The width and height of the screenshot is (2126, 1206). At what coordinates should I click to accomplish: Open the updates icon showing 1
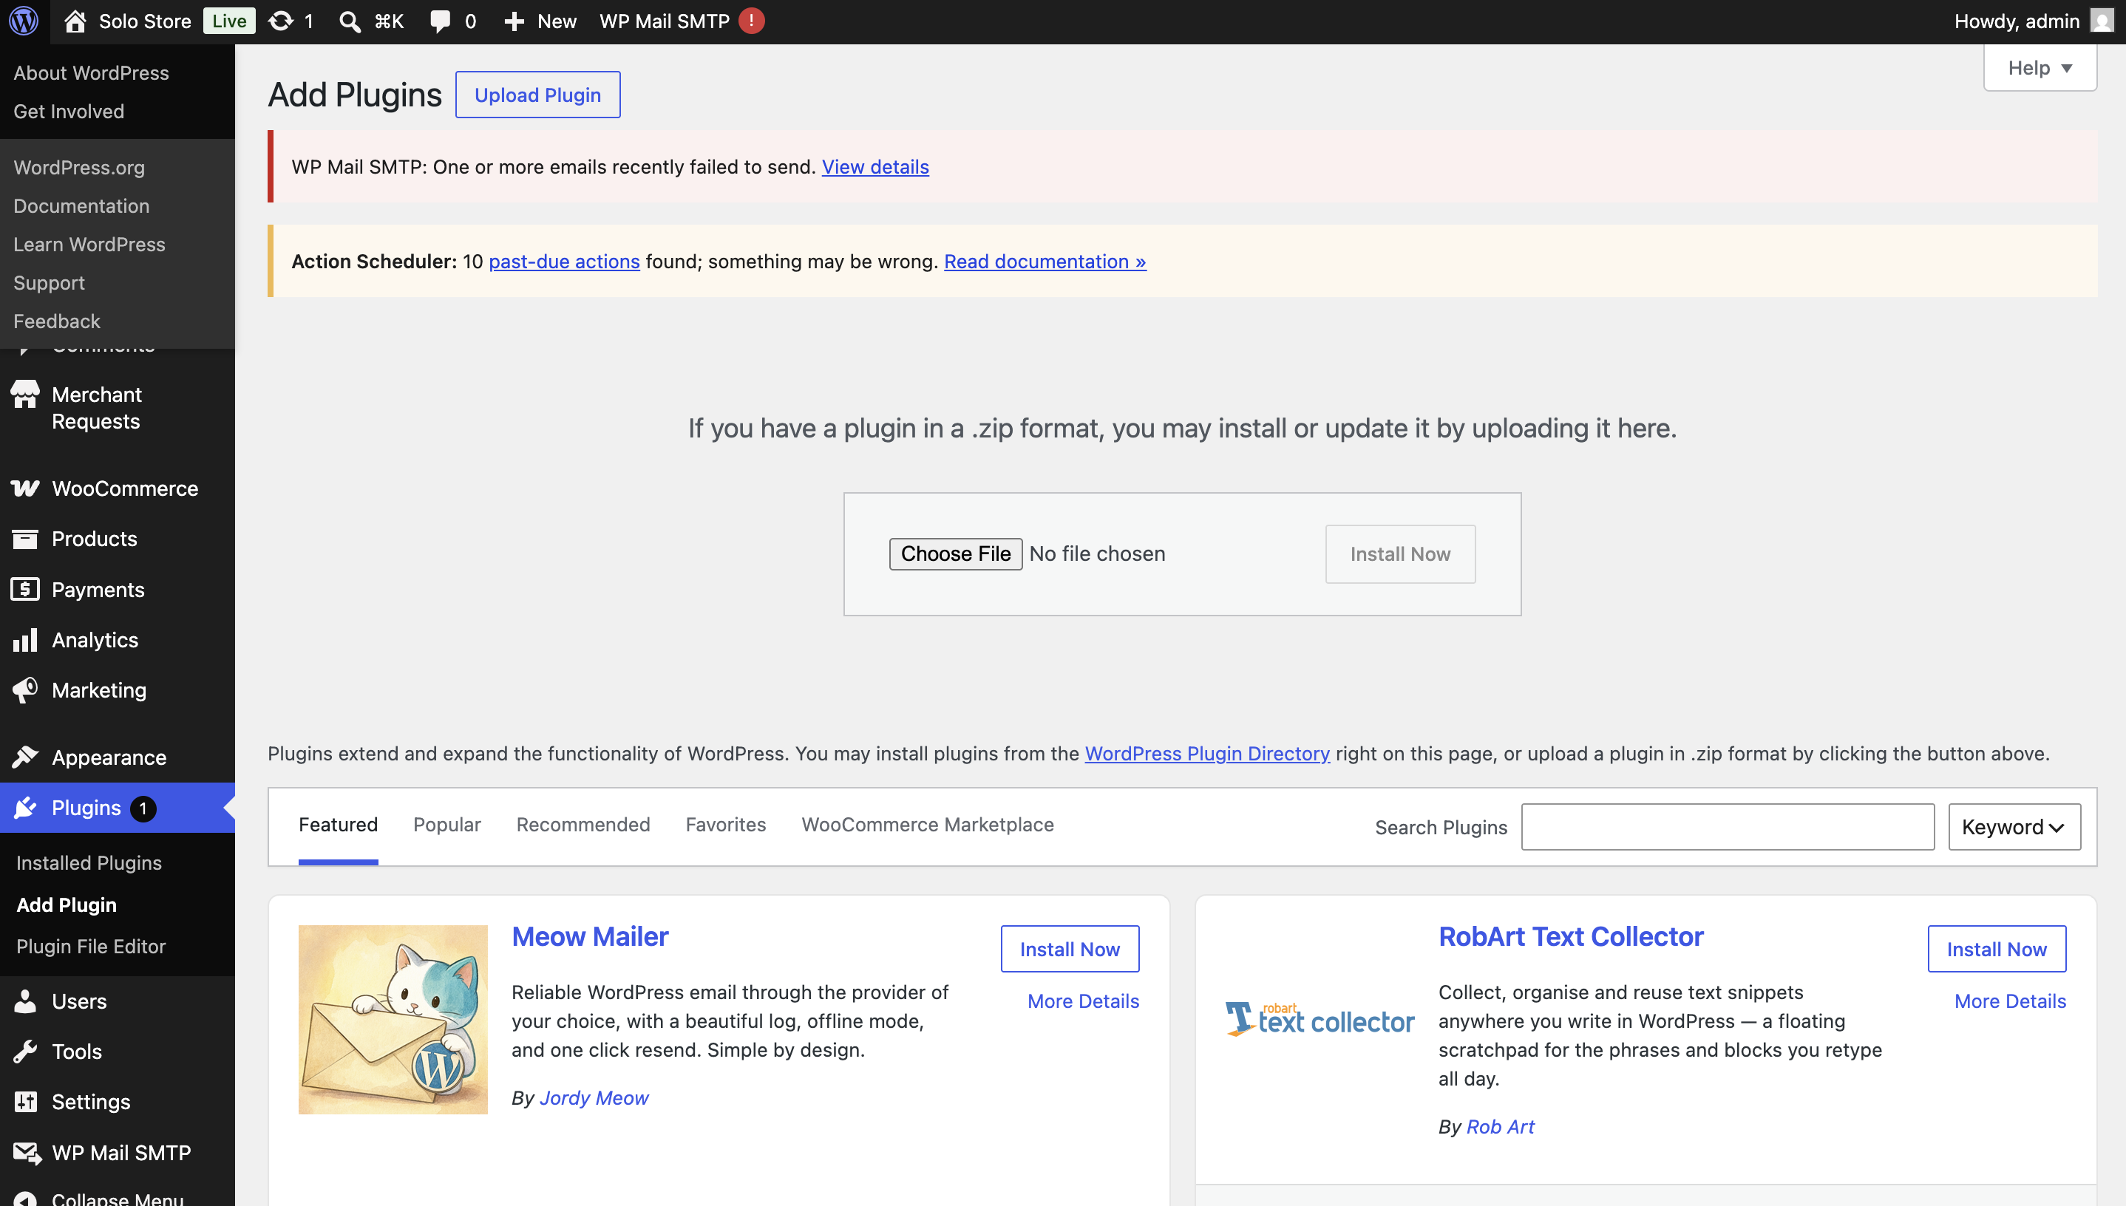click(282, 21)
